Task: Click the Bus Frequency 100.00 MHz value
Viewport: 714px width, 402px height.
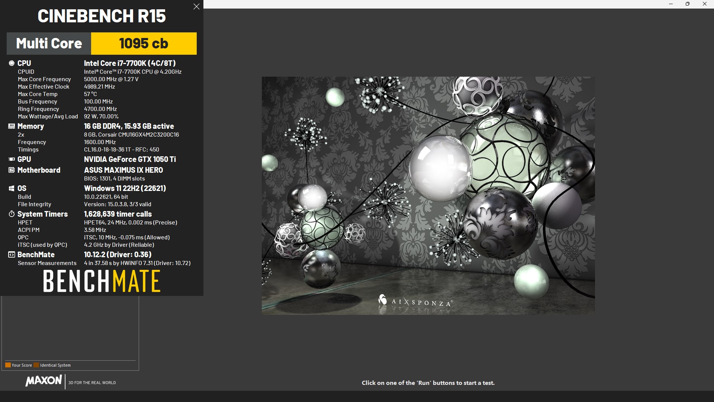Action: click(x=98, y=102)
